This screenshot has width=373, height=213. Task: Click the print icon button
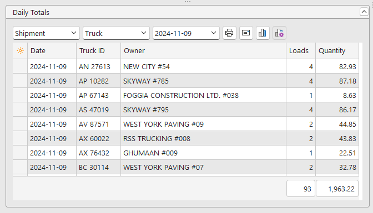pyautogui.click(x=229, y=33)
